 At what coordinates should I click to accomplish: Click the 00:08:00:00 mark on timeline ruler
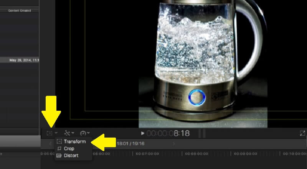[x=196, y=154]
